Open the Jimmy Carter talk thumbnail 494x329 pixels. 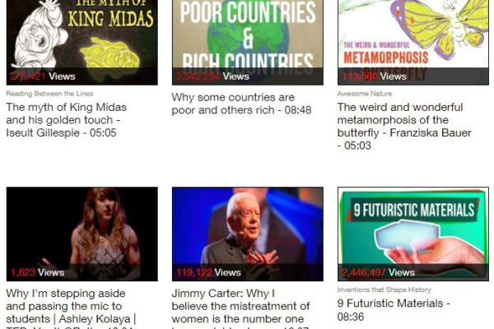(x=248, y=234)
